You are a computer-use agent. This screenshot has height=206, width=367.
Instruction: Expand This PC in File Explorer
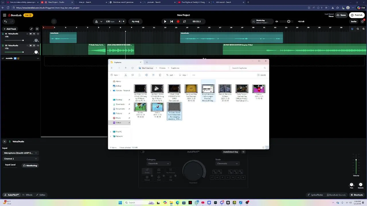[x=110, y=132]
